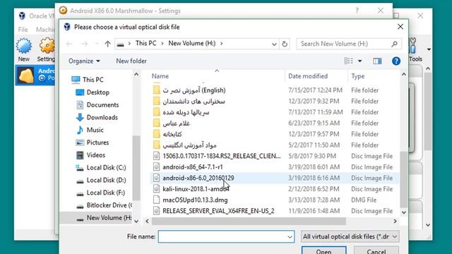The image size is (452, 254).
Task: Select Bitlocker Drive in navigation pane
Action: [104, 205]
